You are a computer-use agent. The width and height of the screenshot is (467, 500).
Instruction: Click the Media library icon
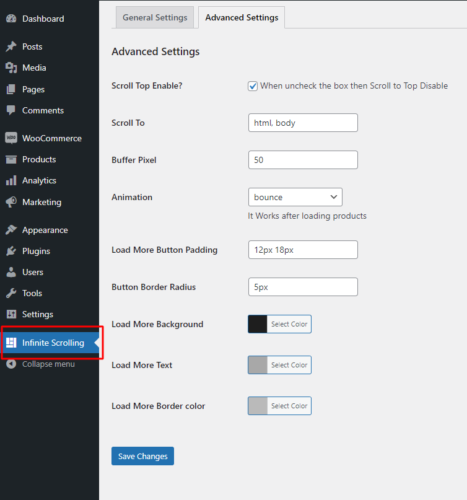pos(11,68)
